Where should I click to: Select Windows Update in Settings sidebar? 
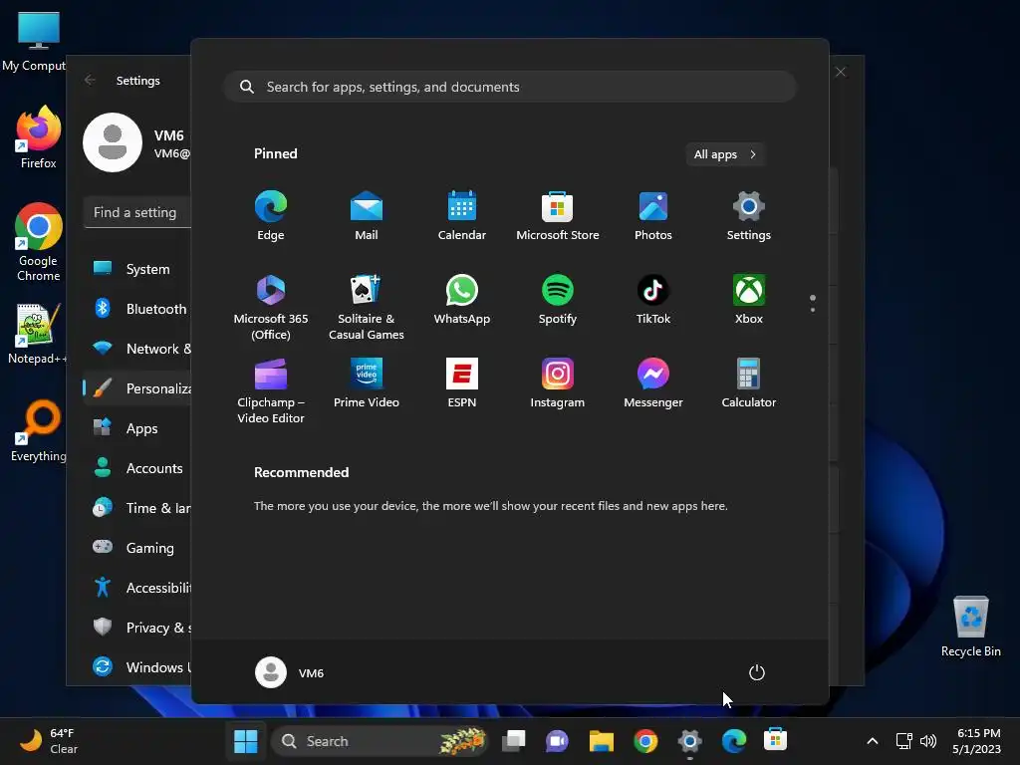click(x=137, y=666)
